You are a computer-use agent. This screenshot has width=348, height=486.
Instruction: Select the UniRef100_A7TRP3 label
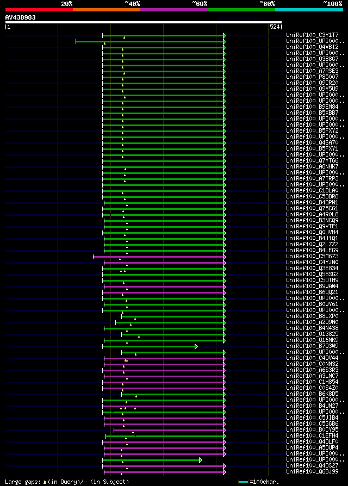point(312,179)
